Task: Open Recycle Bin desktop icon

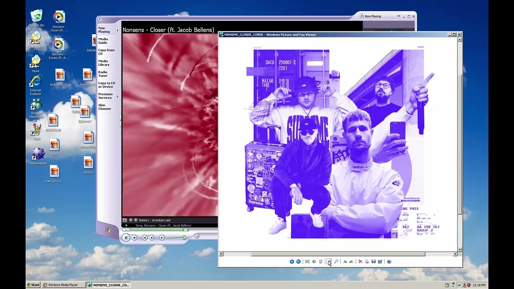Action: 37,18
